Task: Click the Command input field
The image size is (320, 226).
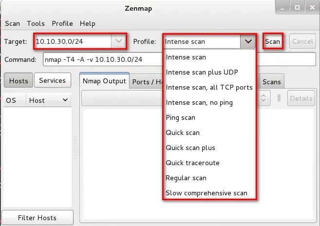Action: pyautogui.click(x=179, y=59)
